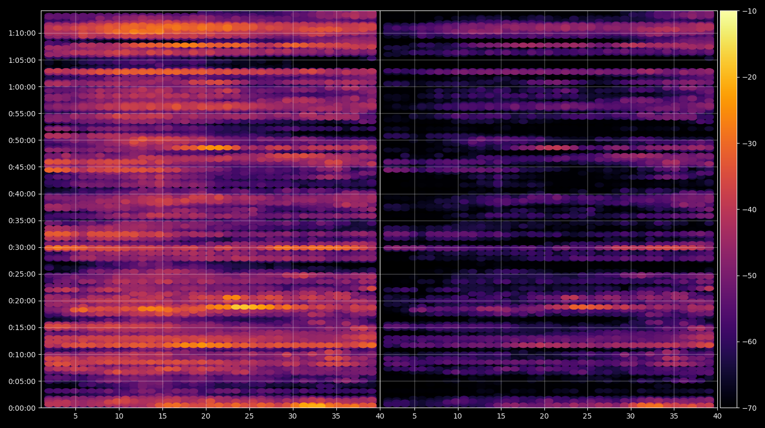Click the 0:00:00 time axis label
Screen dimensions: 765x428
tap(22, 408)
